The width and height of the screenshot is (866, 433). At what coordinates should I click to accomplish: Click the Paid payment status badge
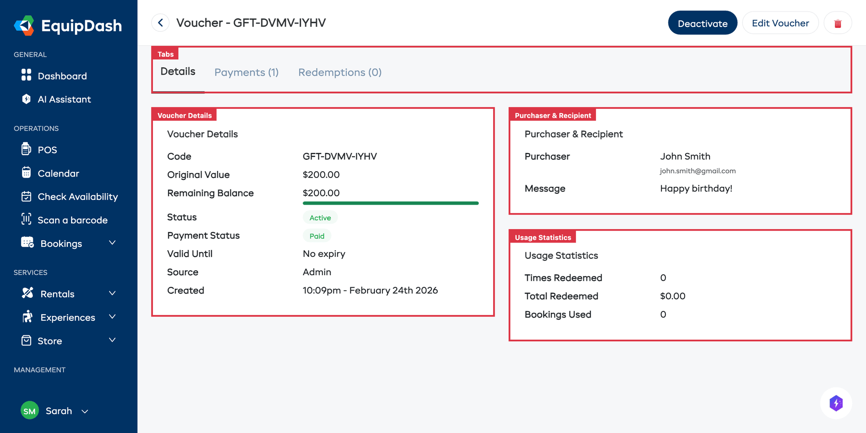tap(317, 236)
